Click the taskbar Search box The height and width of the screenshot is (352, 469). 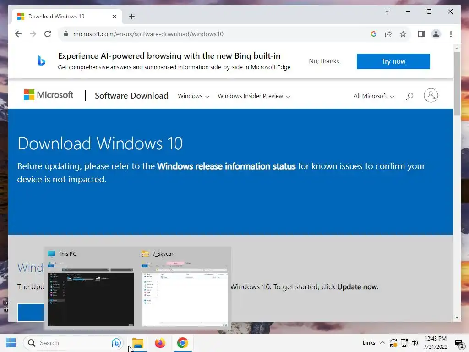point(73,343)
